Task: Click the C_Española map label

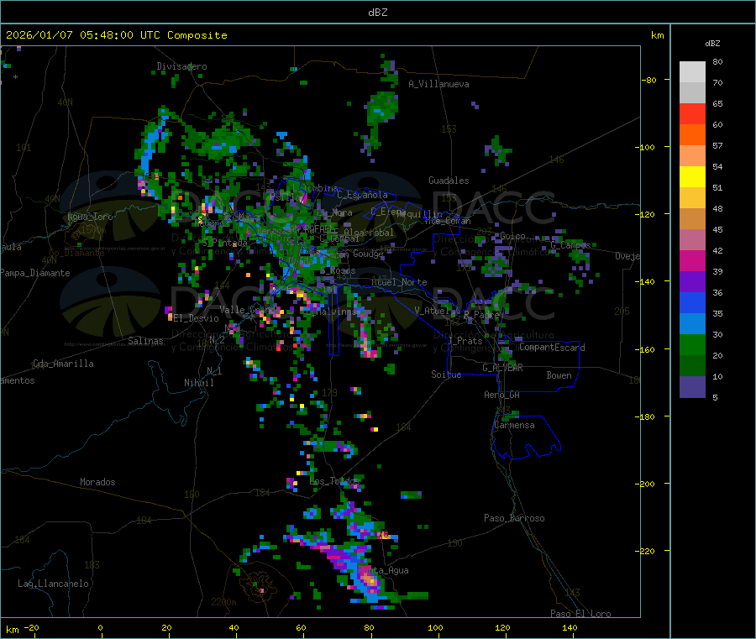Action: pos(362,195)
